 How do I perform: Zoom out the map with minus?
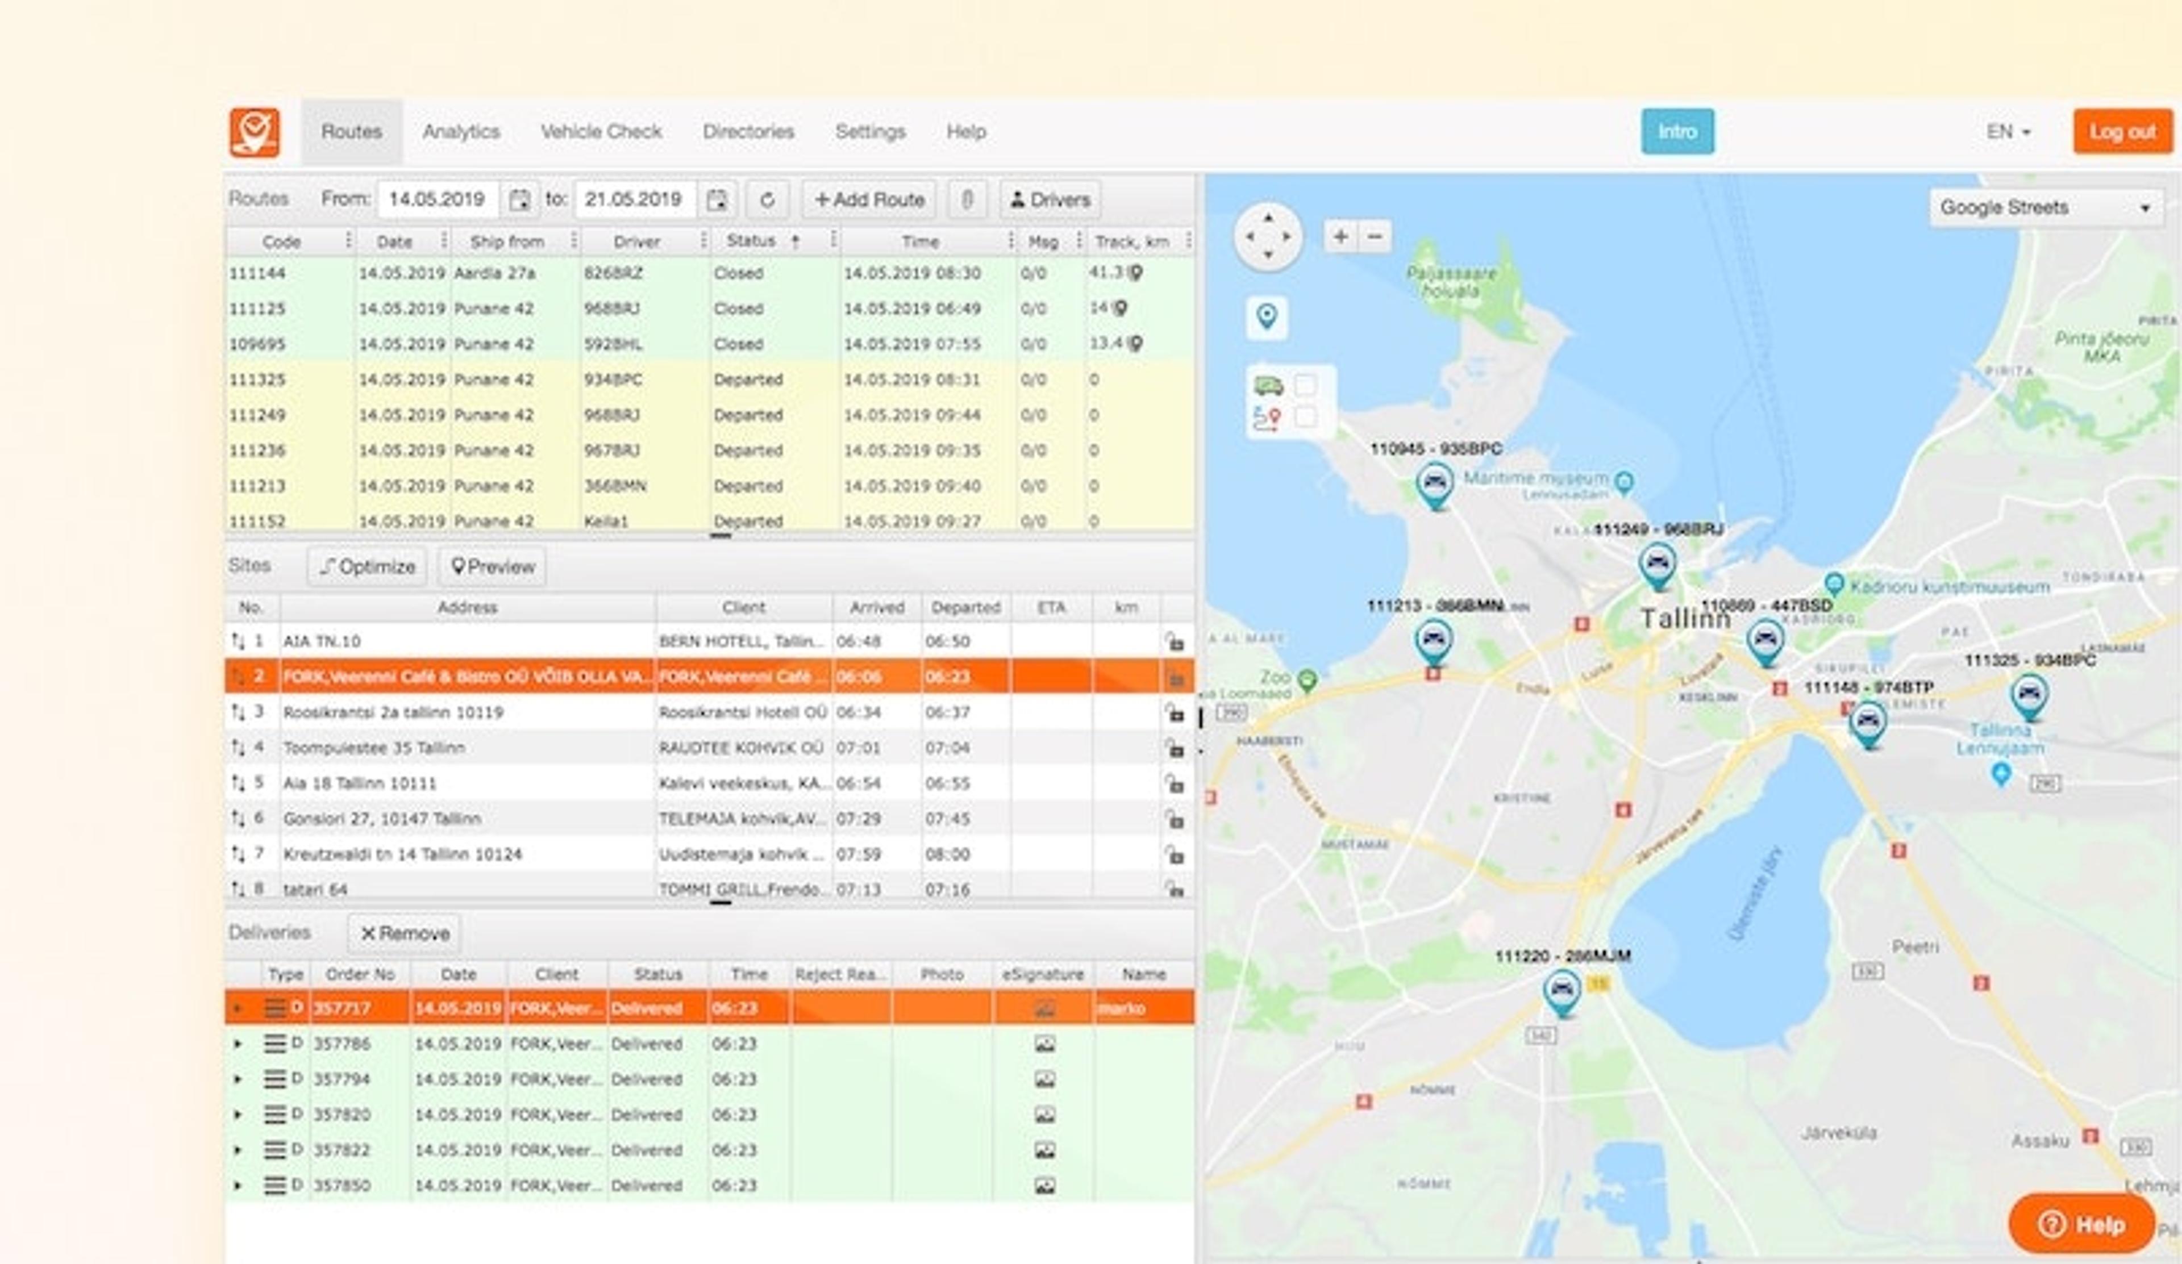pos(1374,236)
